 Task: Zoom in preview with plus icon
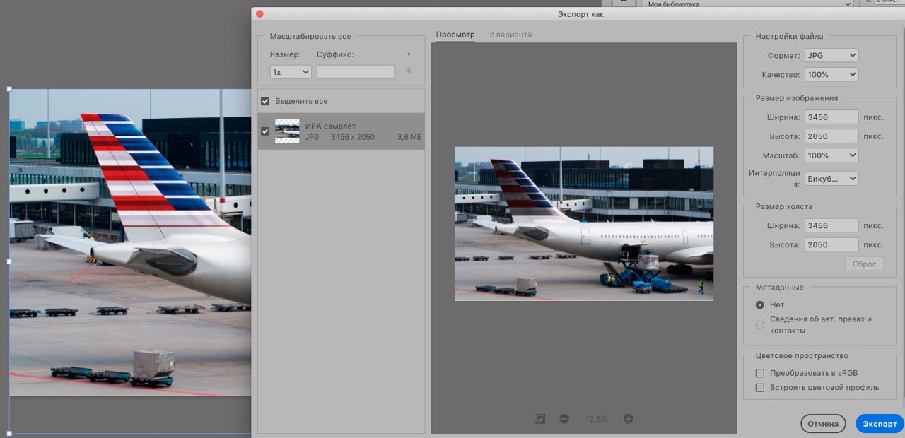point(629,419)
